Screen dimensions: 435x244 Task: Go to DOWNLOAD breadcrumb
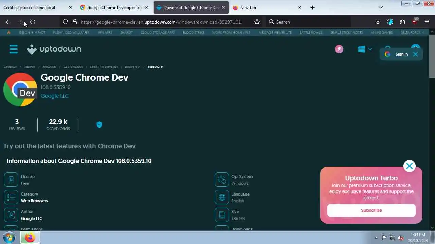click(133, 67)
